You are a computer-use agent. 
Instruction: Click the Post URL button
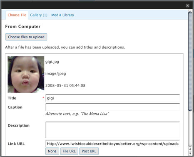(89, 151)
